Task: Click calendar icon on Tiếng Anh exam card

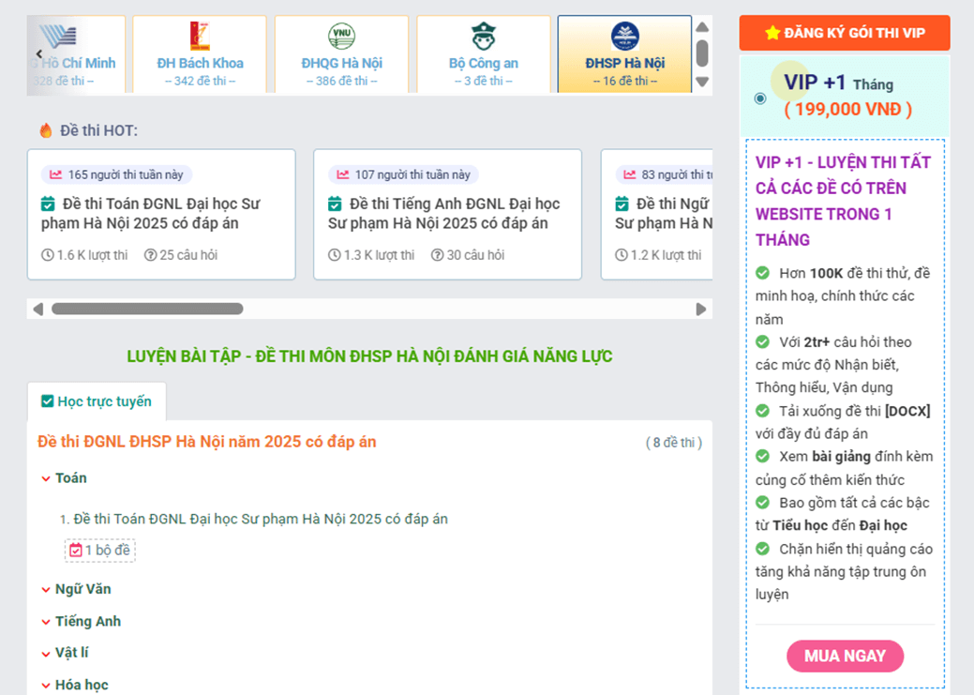Action: click(x=335, y=204)
